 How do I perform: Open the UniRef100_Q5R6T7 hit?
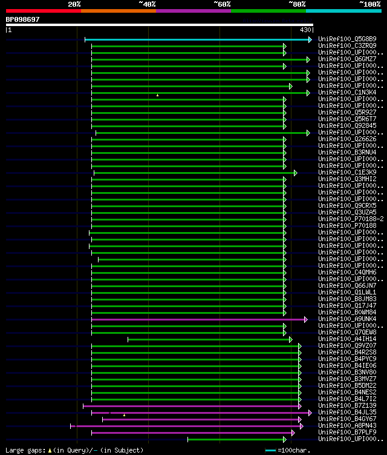pos(347,119)
